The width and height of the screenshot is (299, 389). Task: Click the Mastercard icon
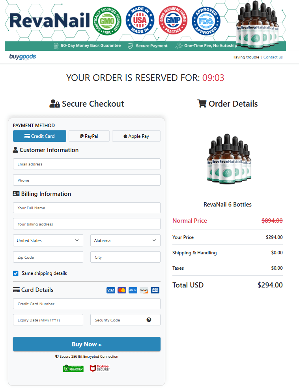(122, 290)
